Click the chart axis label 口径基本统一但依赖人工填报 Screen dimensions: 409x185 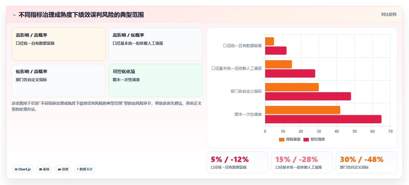coord(237,68)
